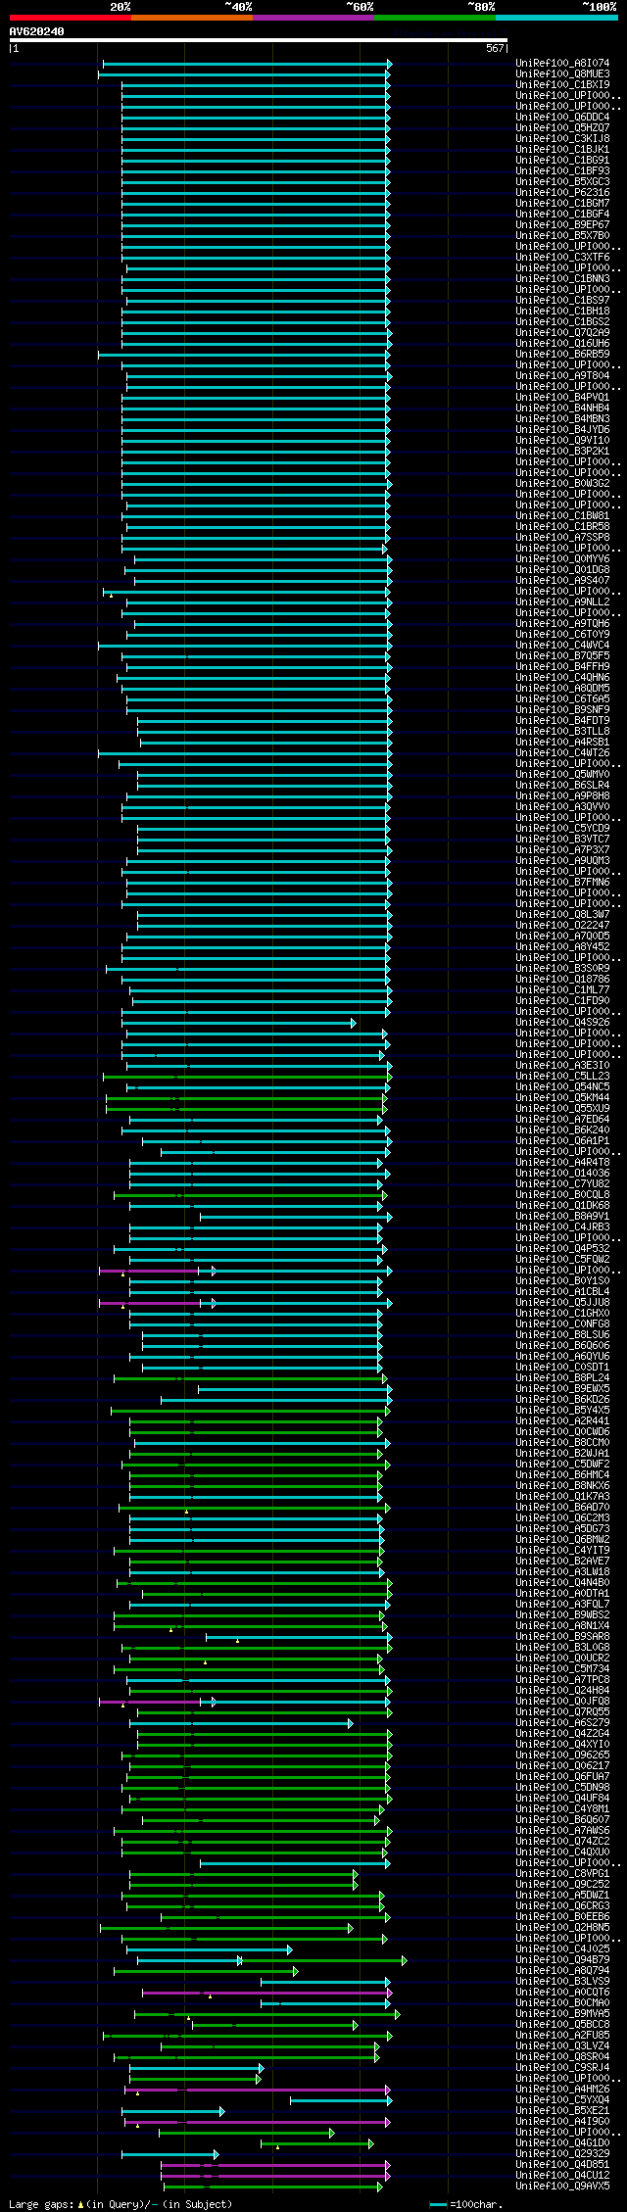Select hit label UniRef100_Q5HZQ7
Screen dimensions: 627x2212
click(562, 127)
